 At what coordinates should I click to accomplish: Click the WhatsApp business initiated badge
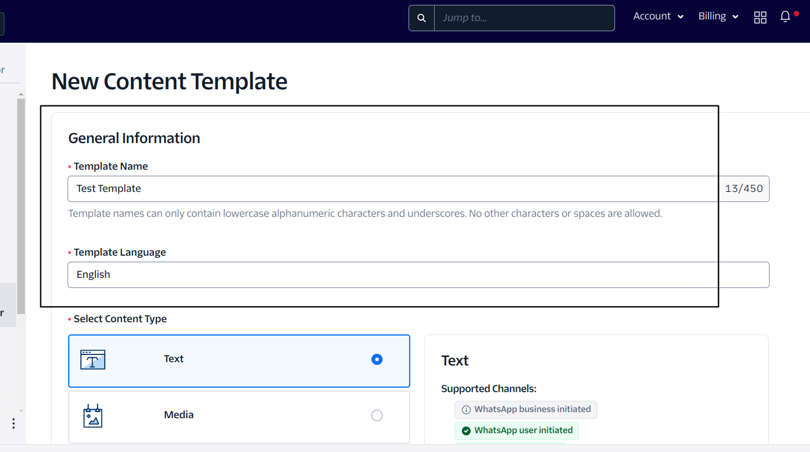coord(526,410)
